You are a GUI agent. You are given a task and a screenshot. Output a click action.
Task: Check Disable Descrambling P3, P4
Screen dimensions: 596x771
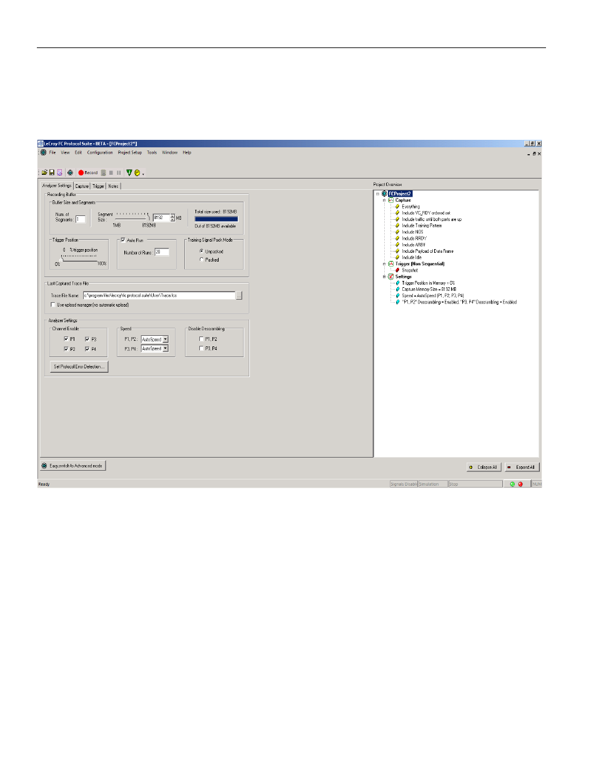point(201,348)
